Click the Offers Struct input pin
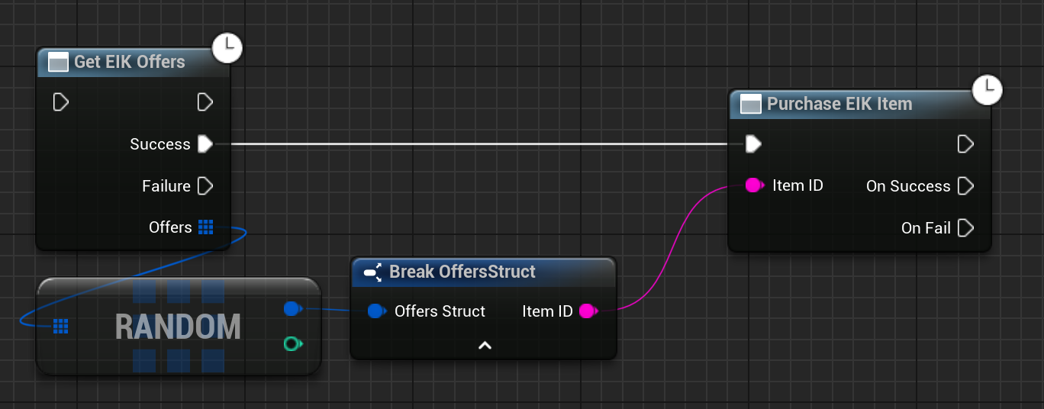The width and height of the screenshot is (1044, 409). (376, 311)
